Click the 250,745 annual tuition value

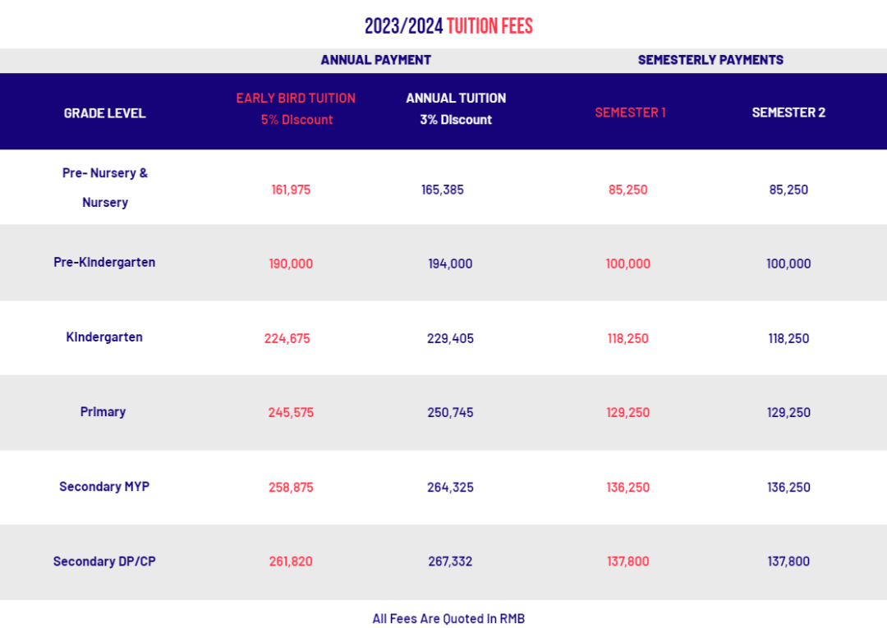pyautogui.click(x=450, y=413)
